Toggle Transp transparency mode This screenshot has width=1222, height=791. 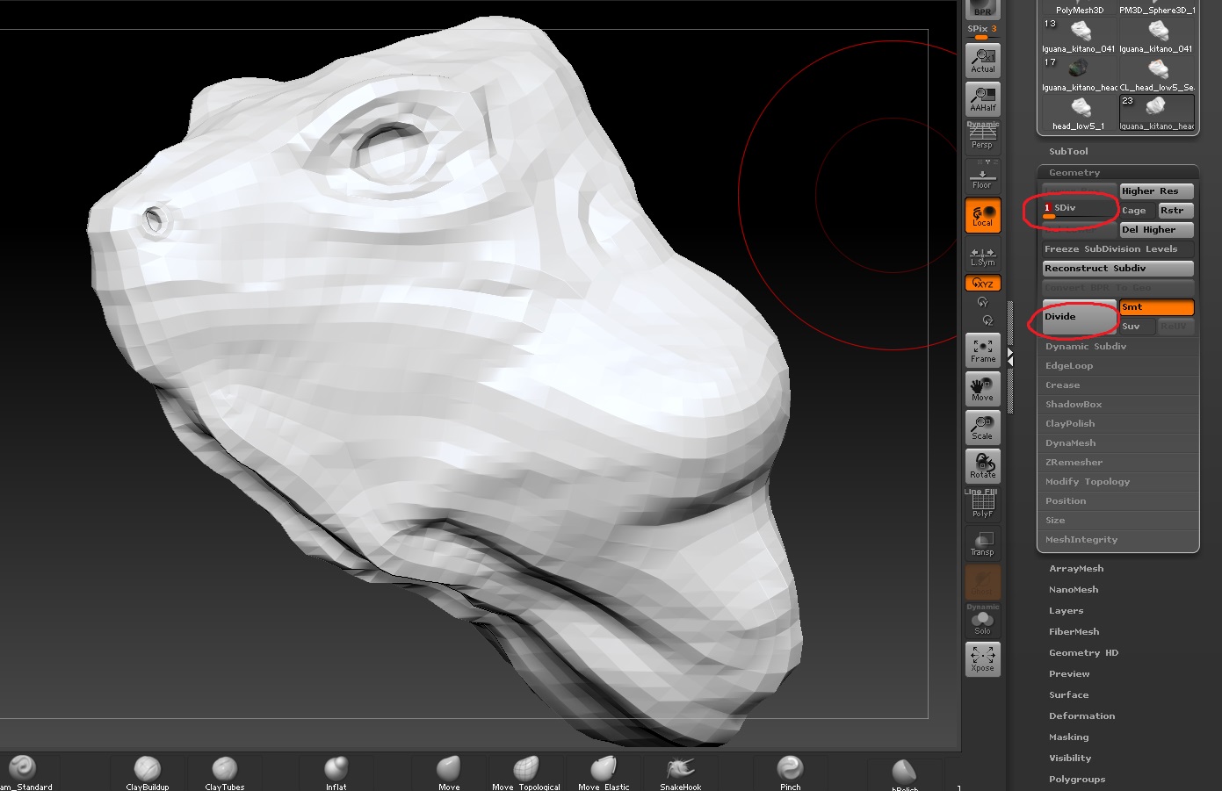click(x=982, y=543)
